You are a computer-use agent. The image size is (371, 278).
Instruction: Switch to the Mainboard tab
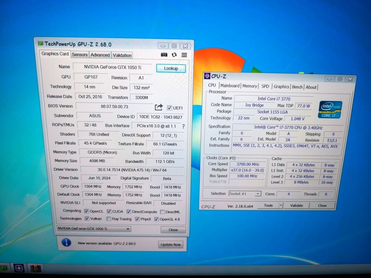pos(230,85)
